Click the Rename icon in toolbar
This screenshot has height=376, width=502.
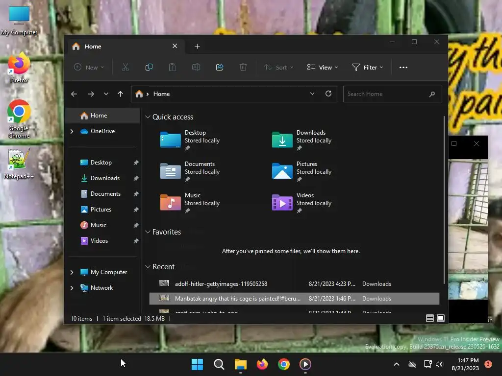196,68
